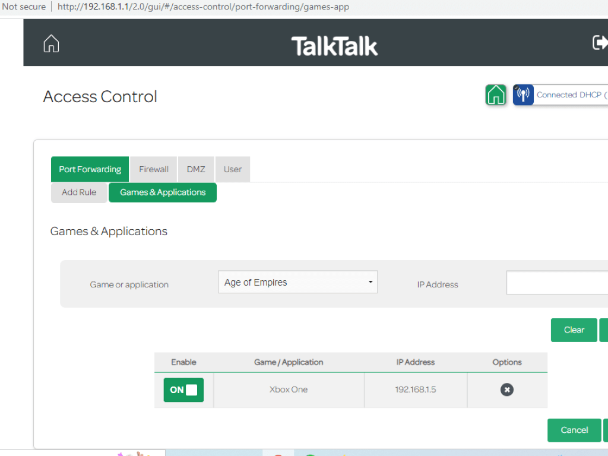The height and width of the screenshot is (456, 608).
Task: Click the 192.168.1.5 IP address cell
Action: pos(416,389)
